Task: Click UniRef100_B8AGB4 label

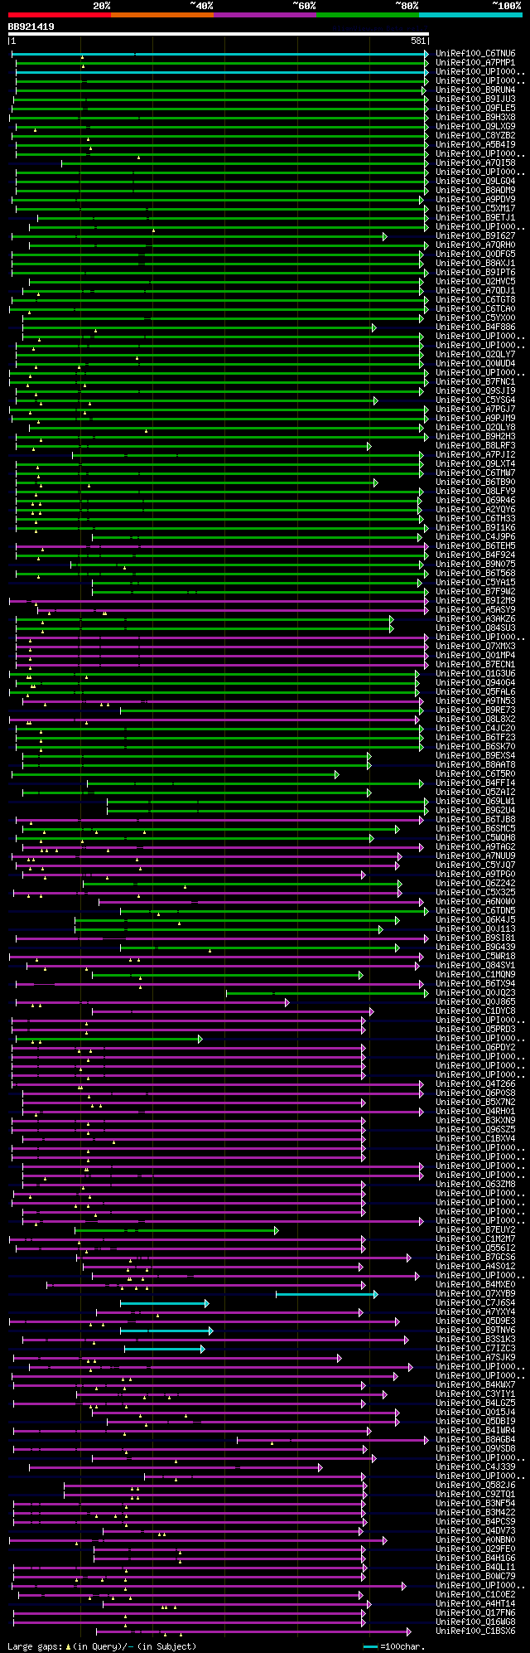Action: 475,1440
